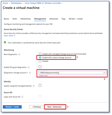
Task: Click the Identity section heading
Action: [x=7, y=81]
